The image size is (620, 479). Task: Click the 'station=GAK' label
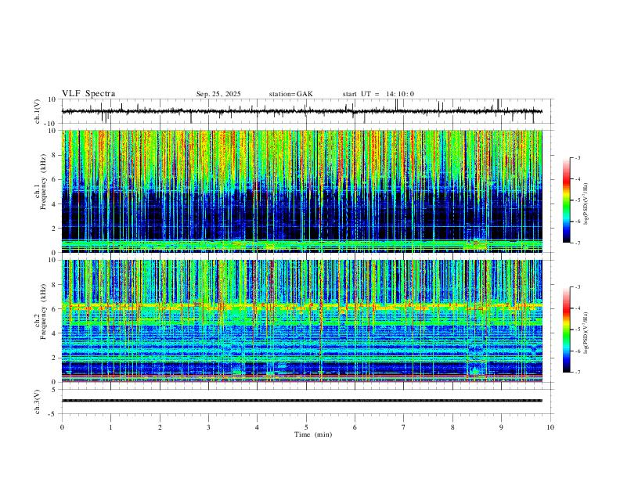(290, 94)
